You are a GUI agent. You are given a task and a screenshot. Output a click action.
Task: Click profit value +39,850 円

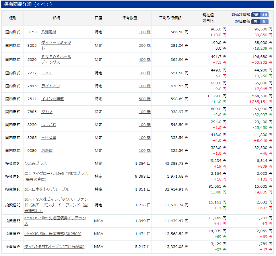pos(262,35)
